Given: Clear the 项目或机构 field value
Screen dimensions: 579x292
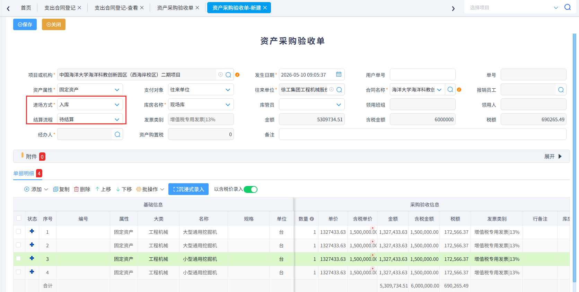Looking at the screenshot, I should 220,74.
